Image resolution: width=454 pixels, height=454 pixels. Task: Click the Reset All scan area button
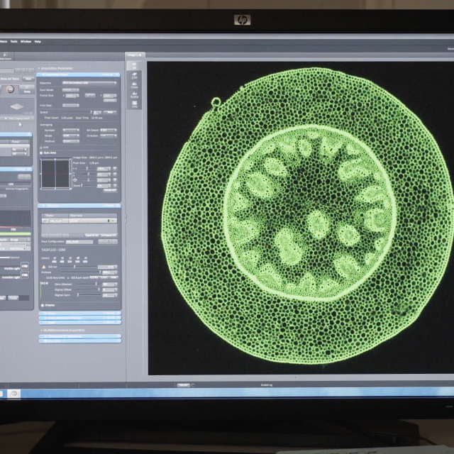coord(110,191)
